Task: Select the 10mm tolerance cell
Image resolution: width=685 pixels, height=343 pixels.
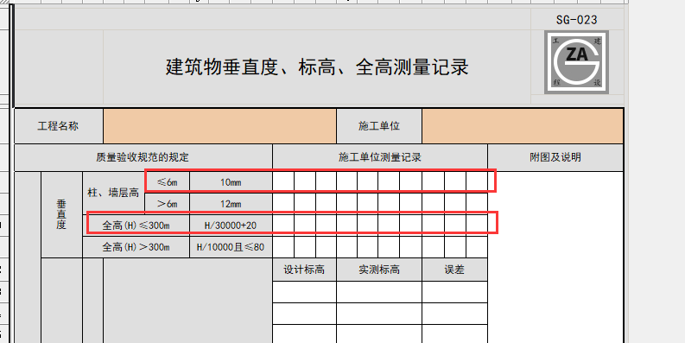Action: pyautogui.click(x=232, y=182)
